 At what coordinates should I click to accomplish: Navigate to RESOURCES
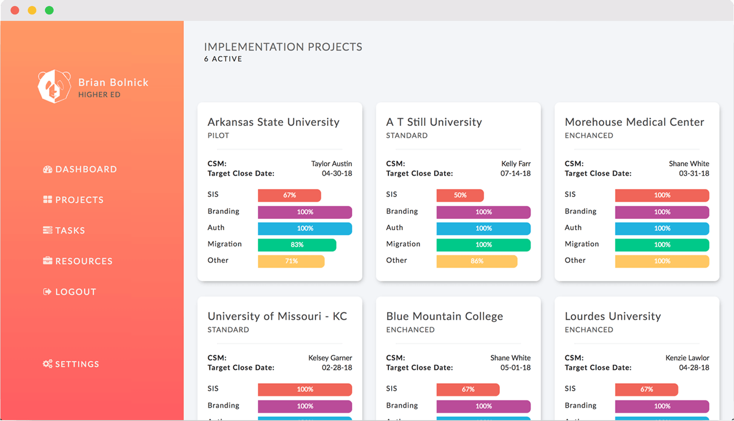pos(78,261)
